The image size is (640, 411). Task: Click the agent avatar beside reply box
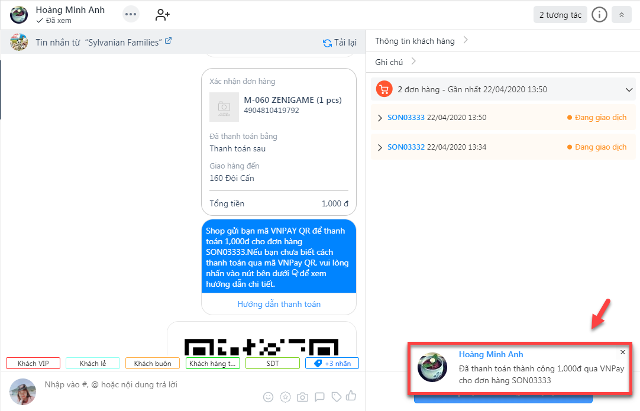23,392
